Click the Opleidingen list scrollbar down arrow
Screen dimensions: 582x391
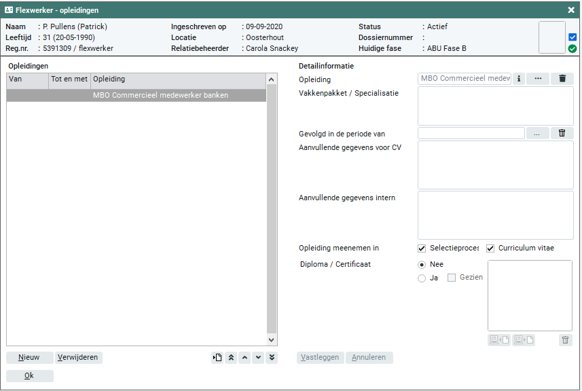click(272, 339)
